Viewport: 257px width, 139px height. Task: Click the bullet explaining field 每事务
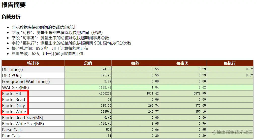coord(60,38)
